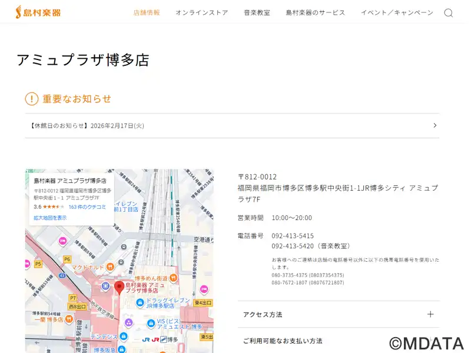The image size is (471, 353).
Task: Click the 博多めん街道 restaurant icon on map
Action: [x=173, y=278]
